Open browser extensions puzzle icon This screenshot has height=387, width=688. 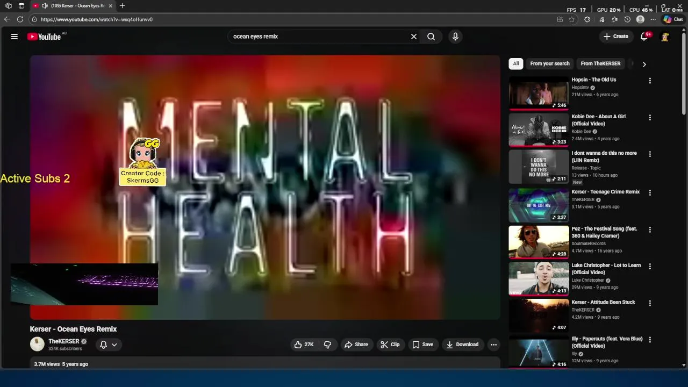click(587, 19)
